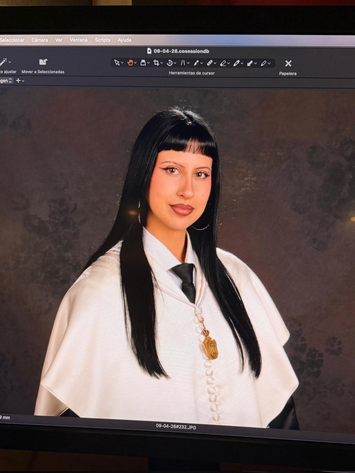This screenshot has height=473, width=355.
Task: Activate the orange Pan hand tool
Action: pos(130,63)
